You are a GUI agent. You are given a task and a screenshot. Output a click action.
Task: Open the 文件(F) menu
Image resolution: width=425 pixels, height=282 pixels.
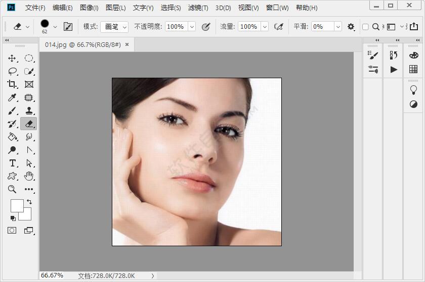(35, 8)
